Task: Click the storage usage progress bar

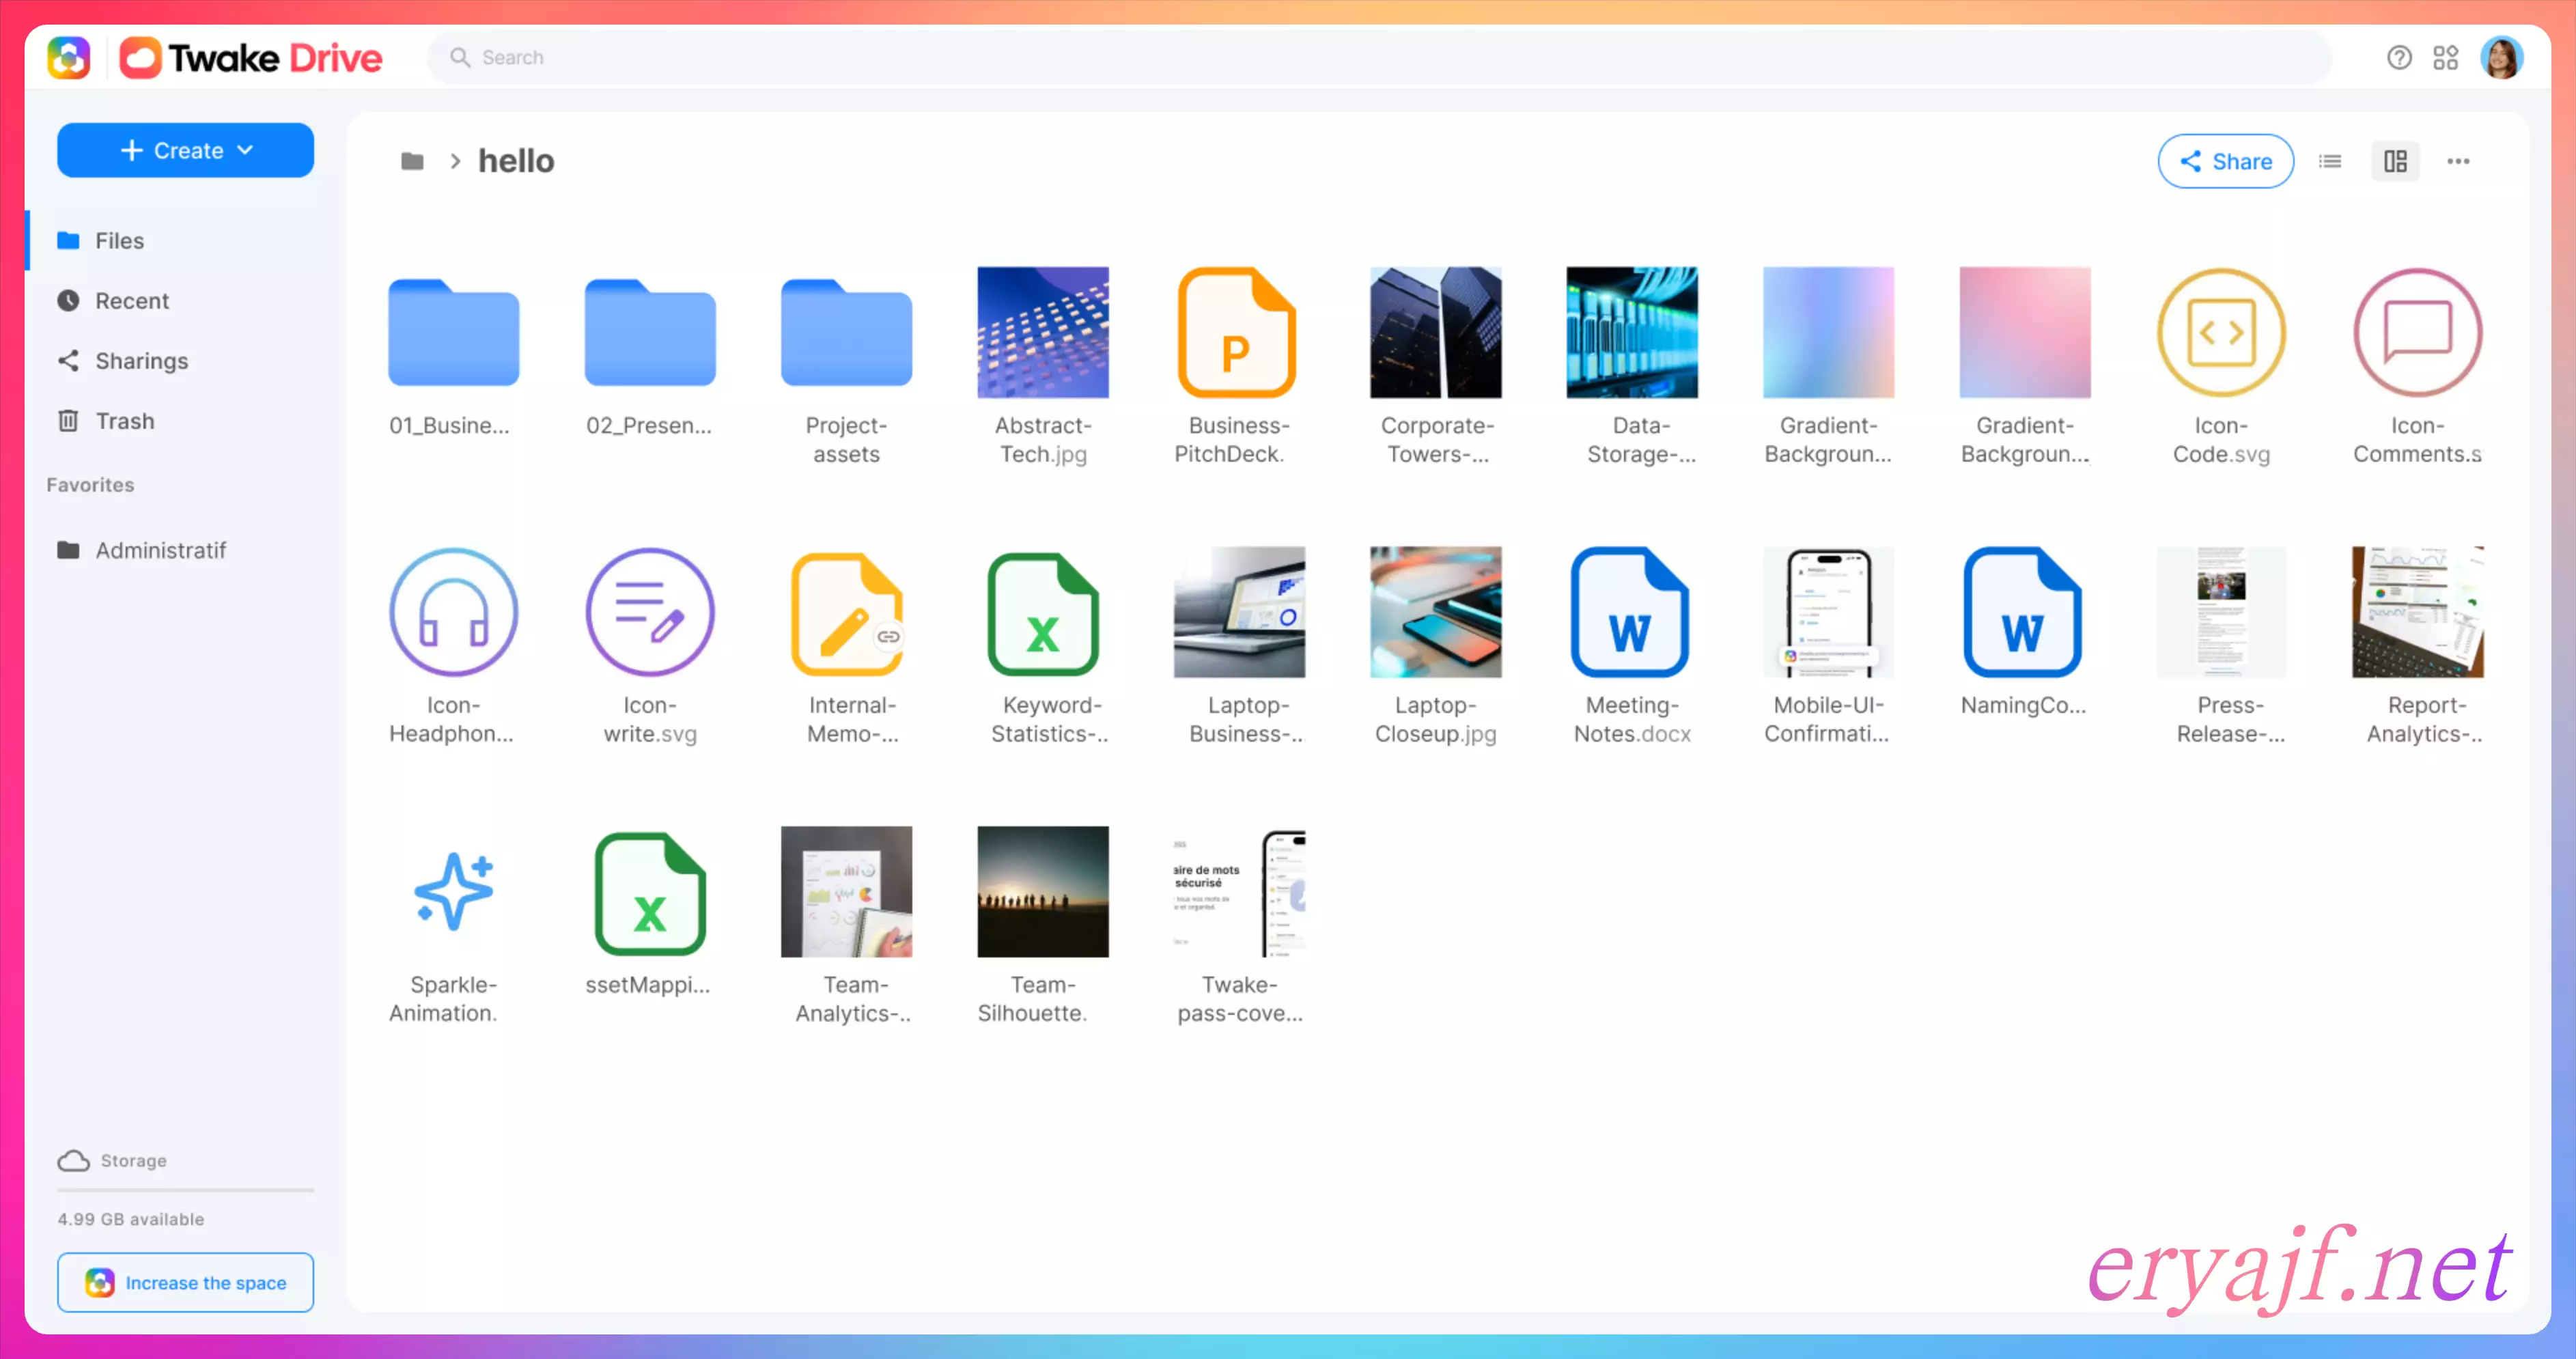Action: coord(186,1190)
